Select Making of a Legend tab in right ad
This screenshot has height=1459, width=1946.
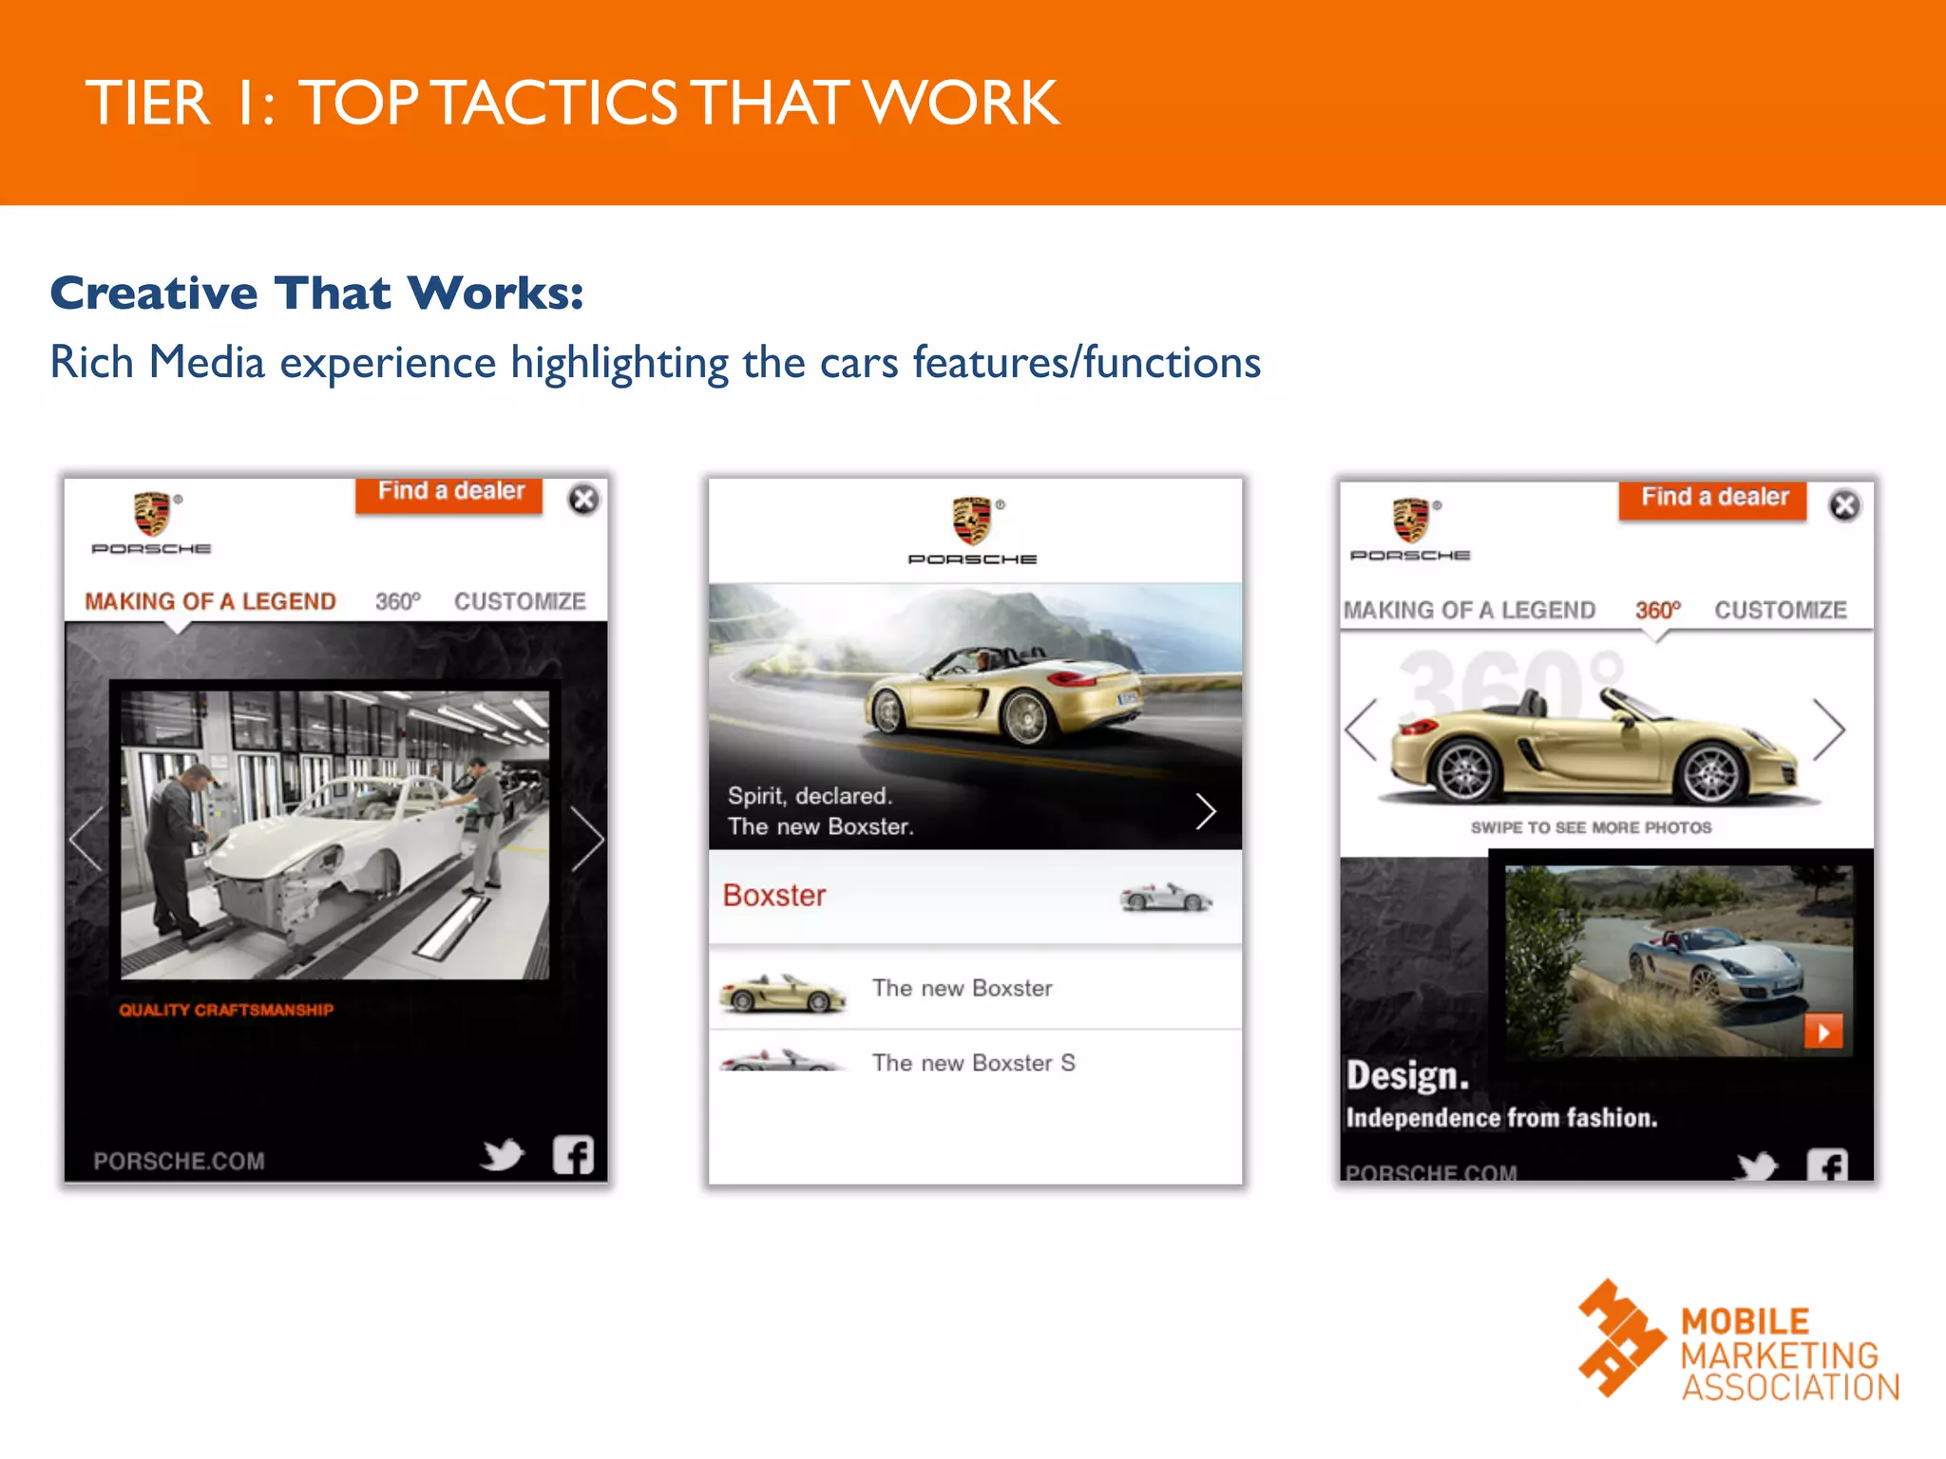tap(1469, 610)
